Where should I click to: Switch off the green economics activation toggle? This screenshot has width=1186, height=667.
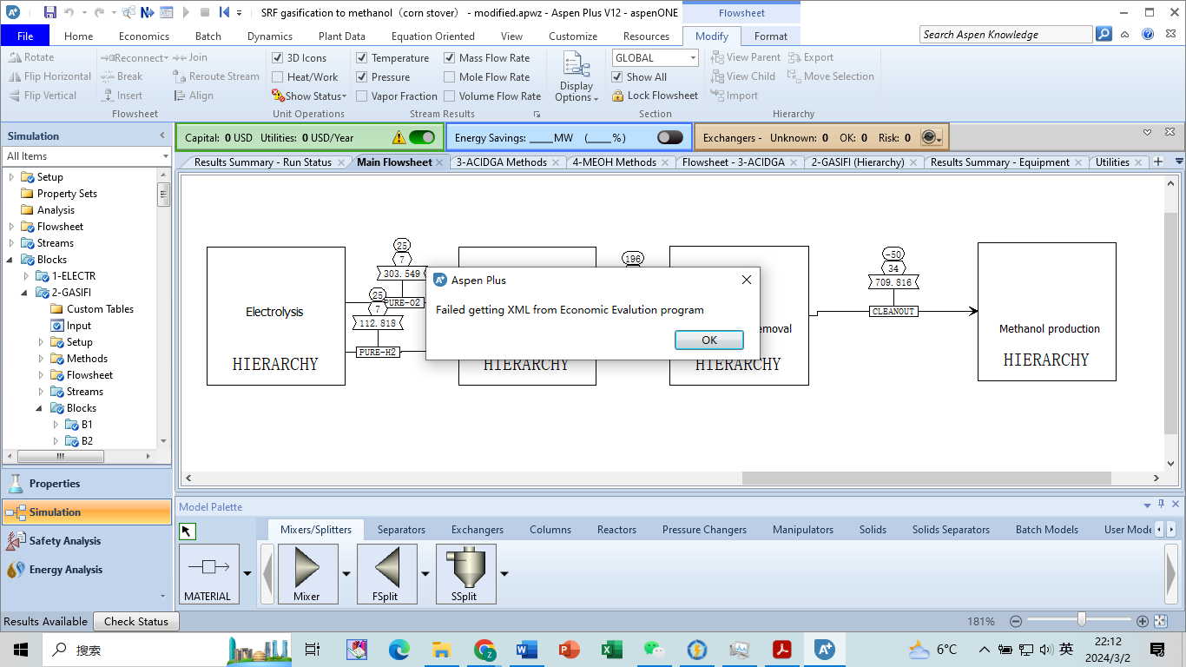pyautogui.click(x=422, y=137)
